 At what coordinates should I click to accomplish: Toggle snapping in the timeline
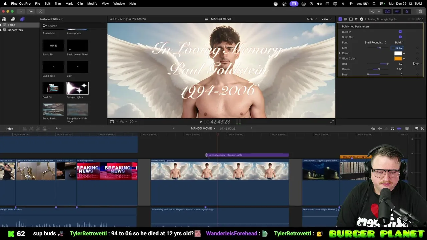tap(399, 129)
